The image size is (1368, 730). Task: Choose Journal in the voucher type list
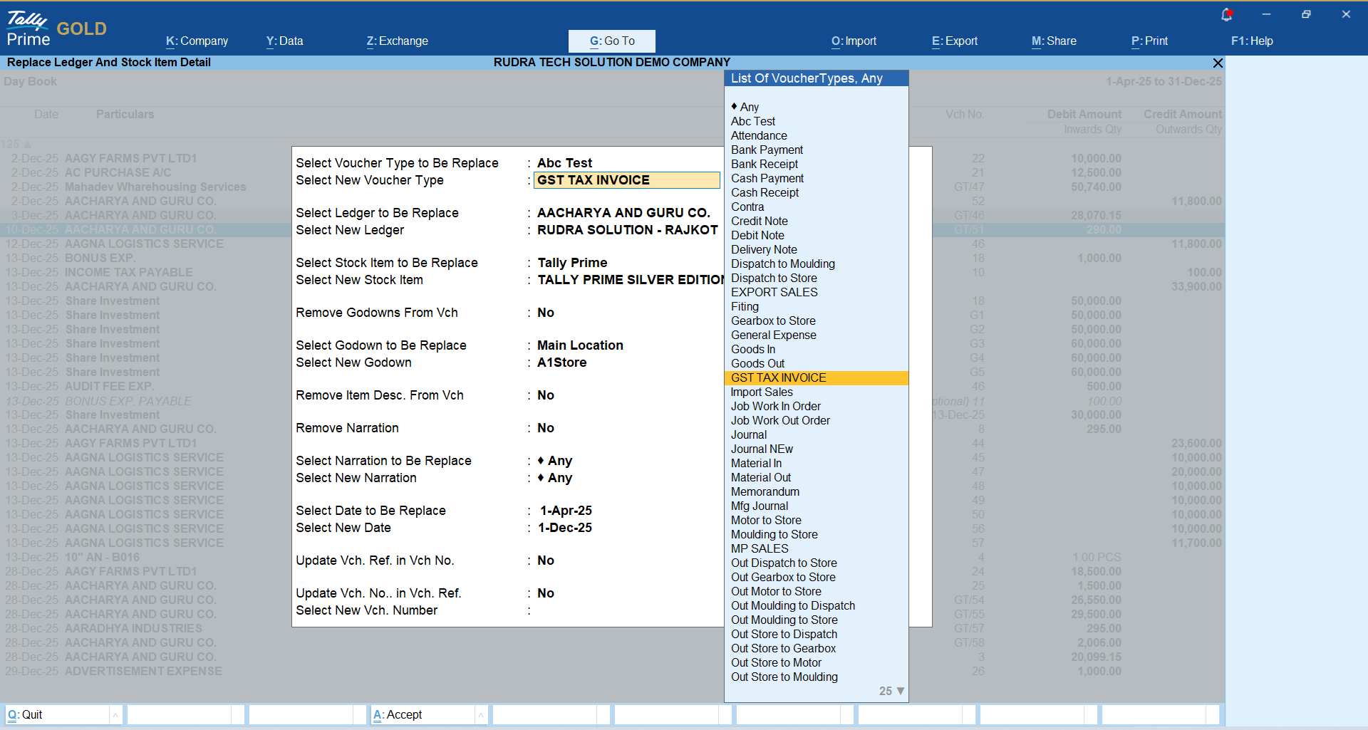tap(749, 434)
